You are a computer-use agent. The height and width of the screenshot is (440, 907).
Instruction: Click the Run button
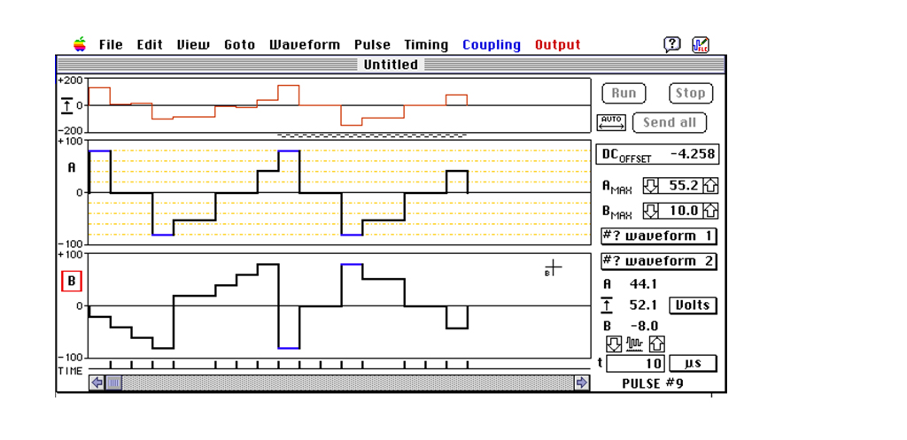pyautogui.click(x=624, y=93)
